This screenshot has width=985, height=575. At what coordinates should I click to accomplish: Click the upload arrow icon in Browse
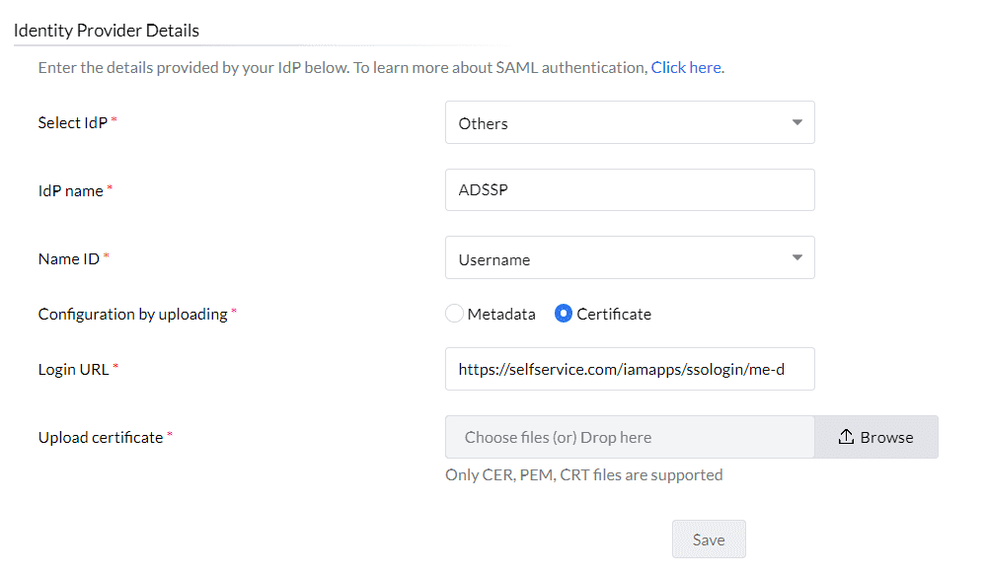[x=846, y=437]
